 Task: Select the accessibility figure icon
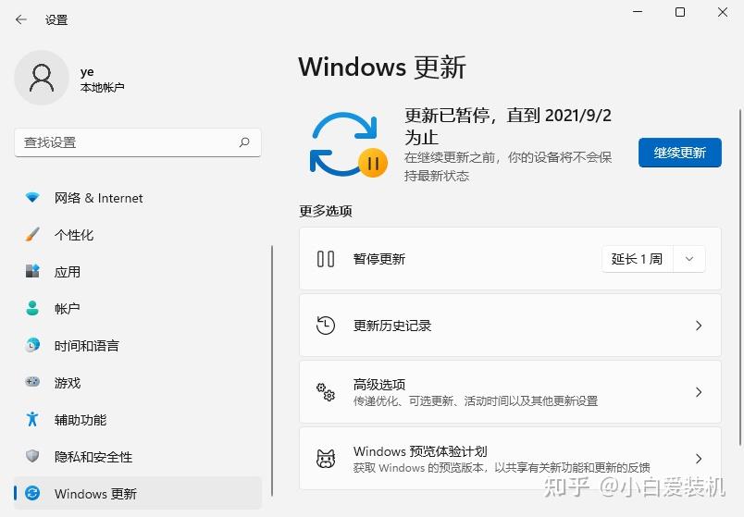[x=32, y=419]
